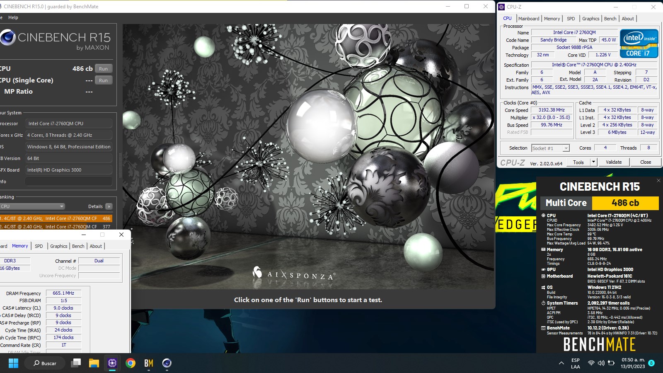Open the Bench tab in the top CPU-Z window

pyautogui.click(x=610, y=19)
